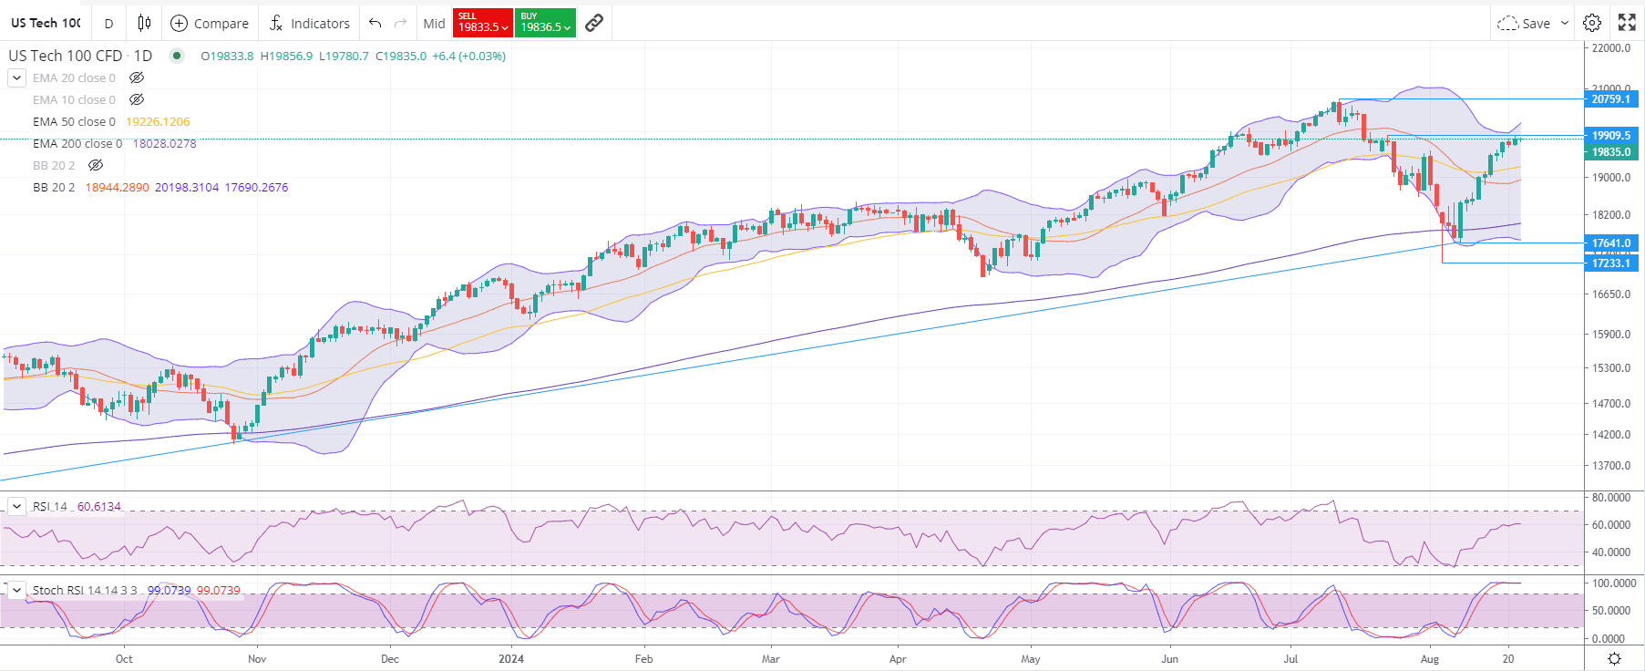The image size is (1645, 671).
Task: Click the Stoch RSI 14 14 3 3 label
Action: [x=85, y=590]
